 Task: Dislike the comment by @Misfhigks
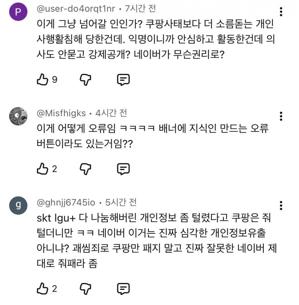coord(85,169)
